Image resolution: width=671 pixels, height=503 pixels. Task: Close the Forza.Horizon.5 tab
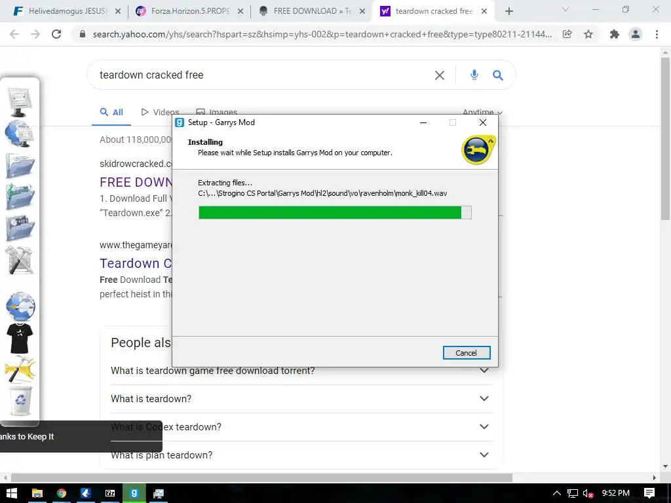[x=240, y=11]
